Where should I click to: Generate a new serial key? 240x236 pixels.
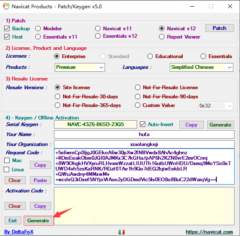(x=220, y=125)
